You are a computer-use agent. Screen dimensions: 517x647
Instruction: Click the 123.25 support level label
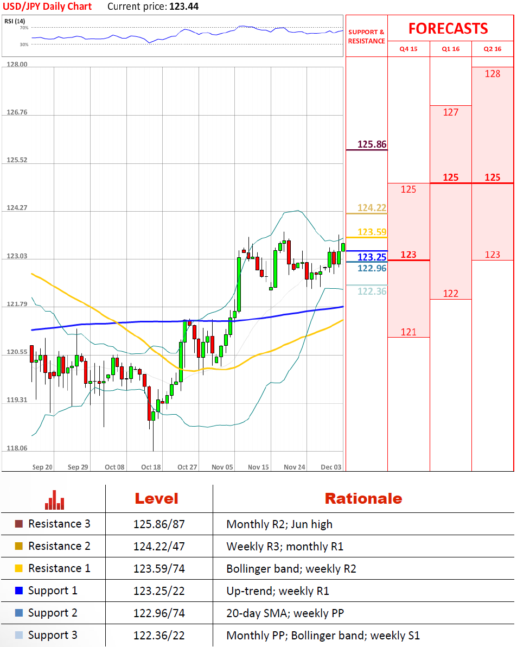click(x=372, y=257)
